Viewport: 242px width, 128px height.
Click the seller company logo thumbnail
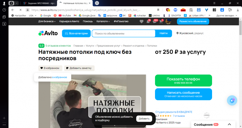(x=207, y=115)
